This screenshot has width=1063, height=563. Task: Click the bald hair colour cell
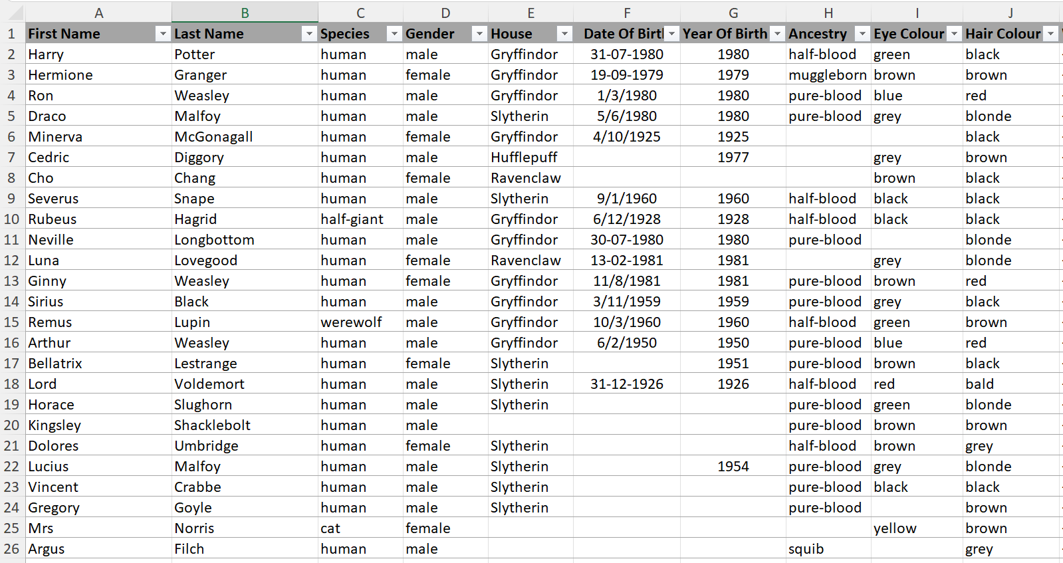click(1010, 384)
